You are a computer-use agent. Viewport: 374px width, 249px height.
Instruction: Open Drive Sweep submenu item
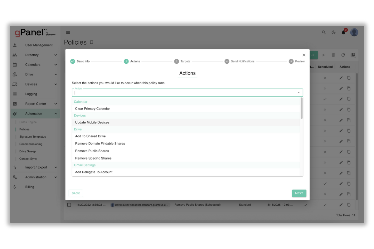click(x=27, y=151)
